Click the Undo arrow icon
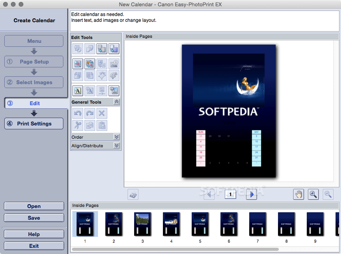 pyautogui.click(x=78, y=113)
